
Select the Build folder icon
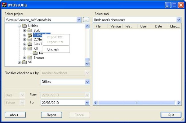(x=30, y=30)
